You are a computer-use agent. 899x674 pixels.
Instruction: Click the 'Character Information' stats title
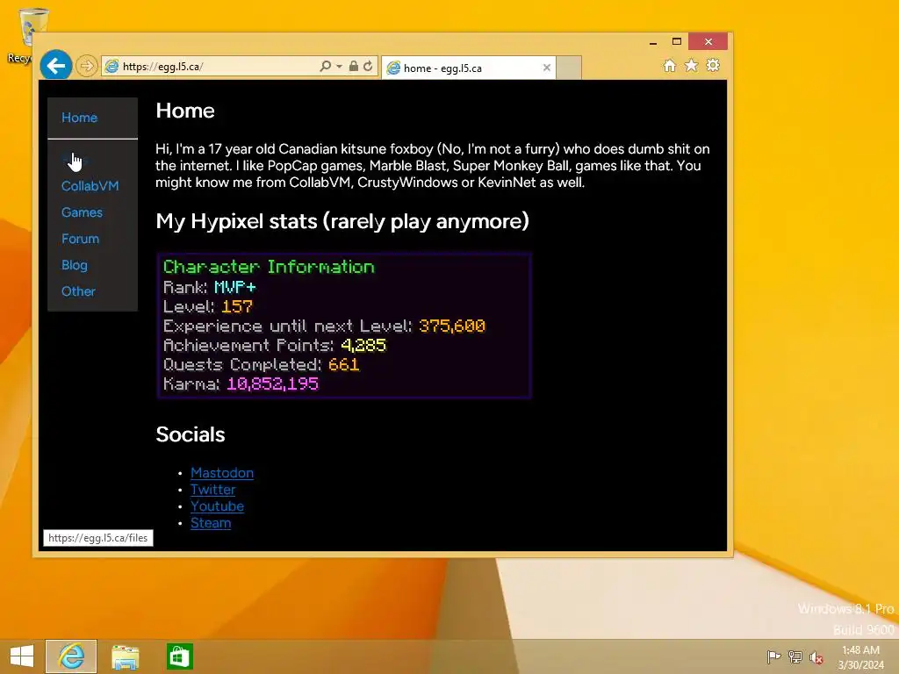pos(269,267)
